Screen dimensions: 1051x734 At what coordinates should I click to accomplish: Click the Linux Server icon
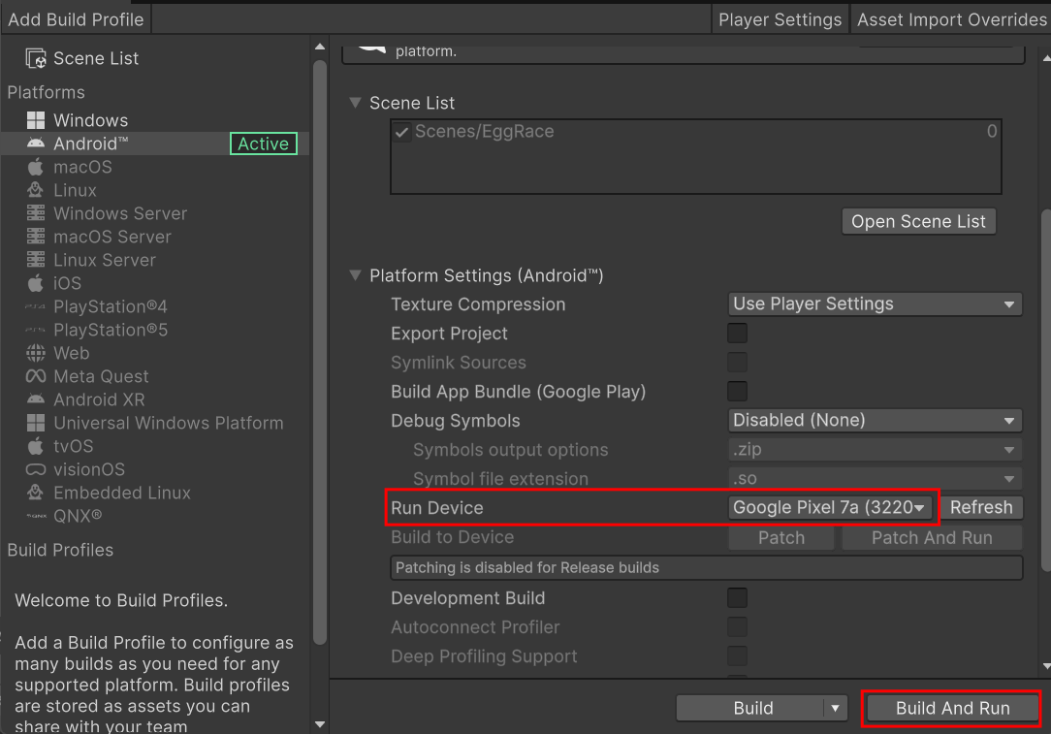point(36,260)
